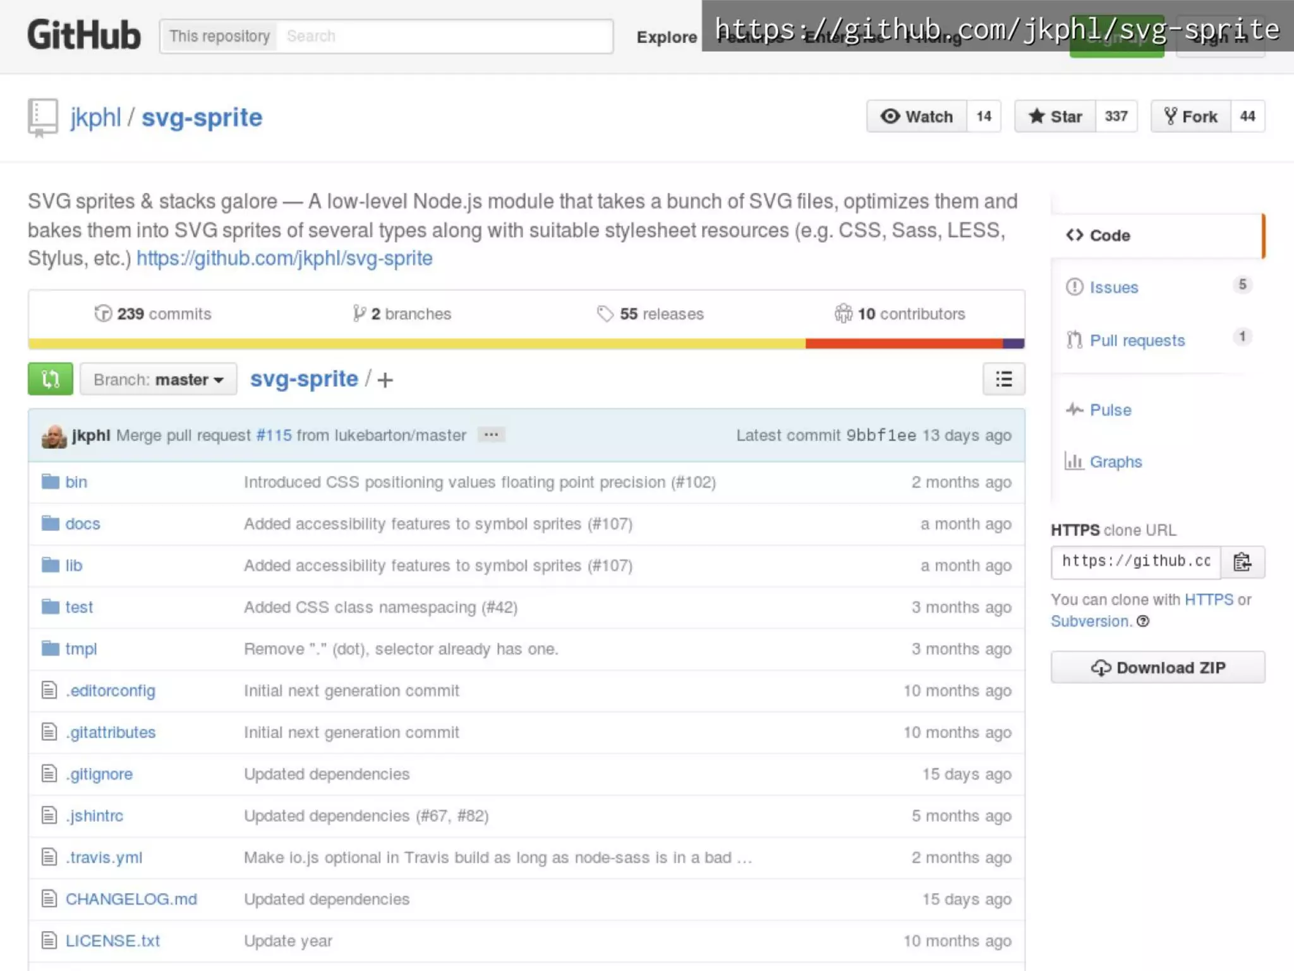Fork the svg-sprite repository
Image resolution: width=1294 pixels, height=971 pixels.
tap(1191, 116)
